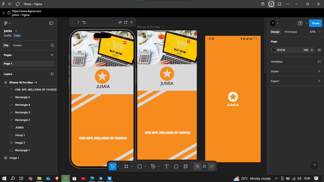The image size is (324, 182).
Task: Open pen tools dropdown arrow
Action: 159,167
